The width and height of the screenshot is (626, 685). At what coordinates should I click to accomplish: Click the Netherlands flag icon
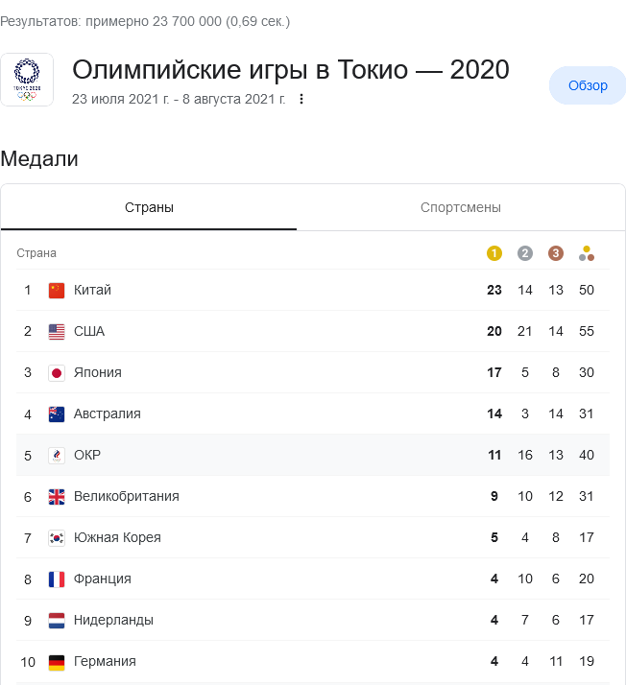tap(57, 621)
